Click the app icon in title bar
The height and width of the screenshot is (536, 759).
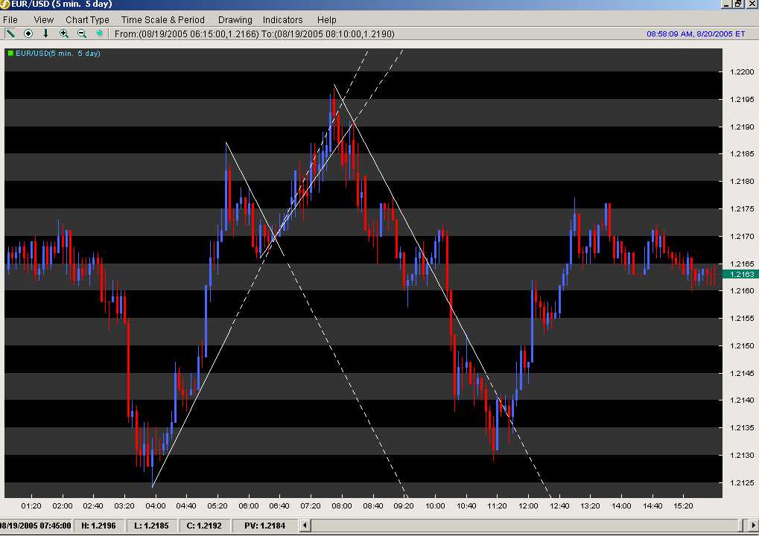click(6, 4)
